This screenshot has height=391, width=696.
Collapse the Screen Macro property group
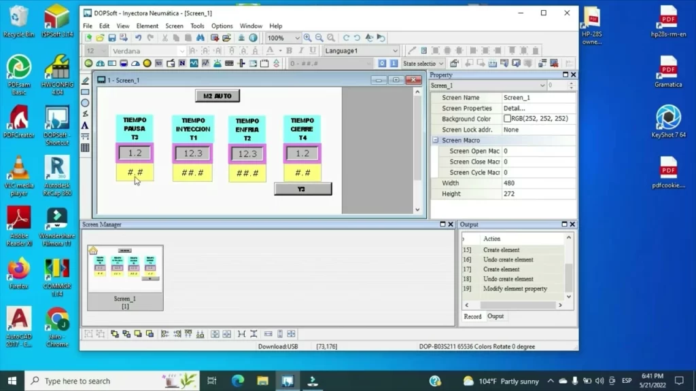click(435, 141)
